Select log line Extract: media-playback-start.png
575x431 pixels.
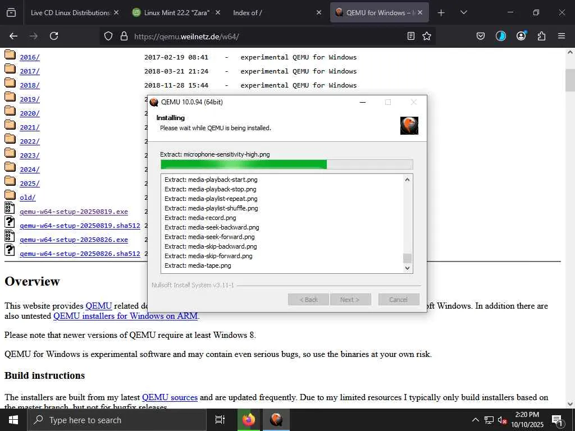pyautogui.click(x=211, y=180)
